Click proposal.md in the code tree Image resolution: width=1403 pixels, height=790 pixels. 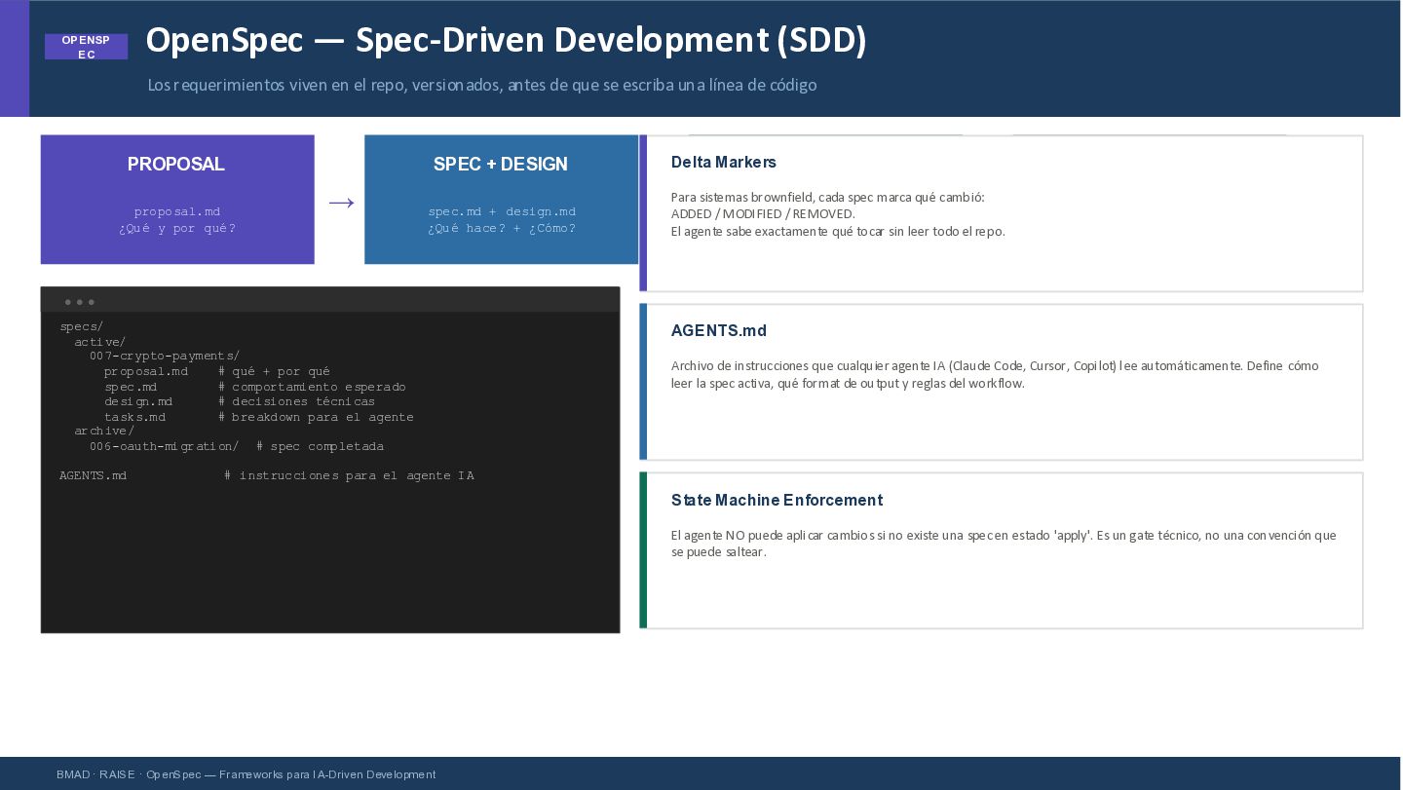(146, 371)
